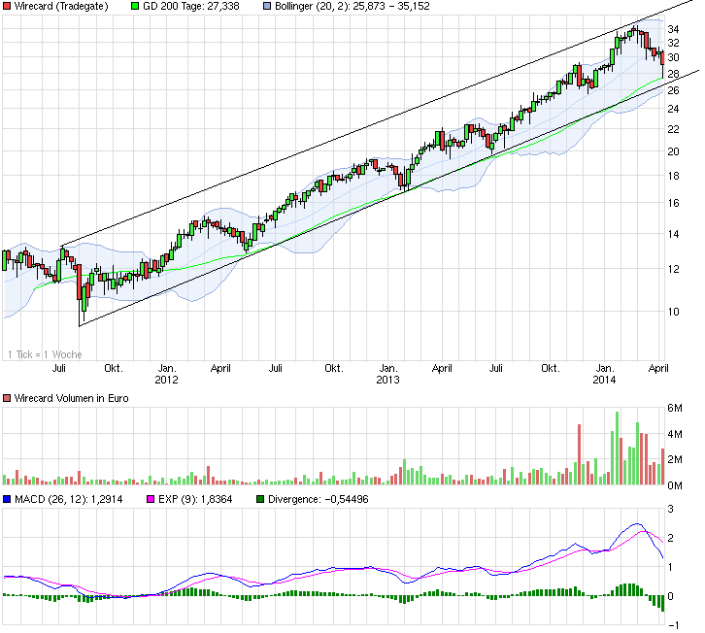Click the dark green Divergence legend swatch
This screenshot has height=633, width=705.
click(260, 499)
